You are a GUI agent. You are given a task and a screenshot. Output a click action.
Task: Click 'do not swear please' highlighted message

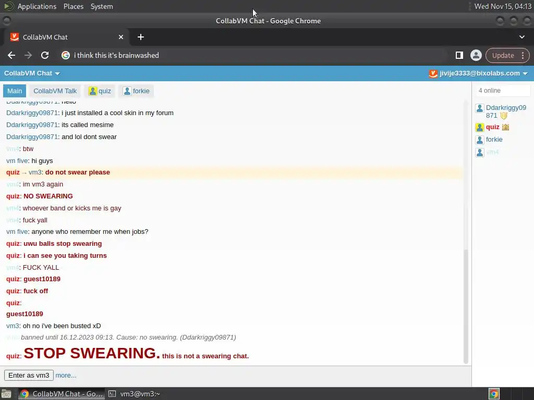[78, 172]
